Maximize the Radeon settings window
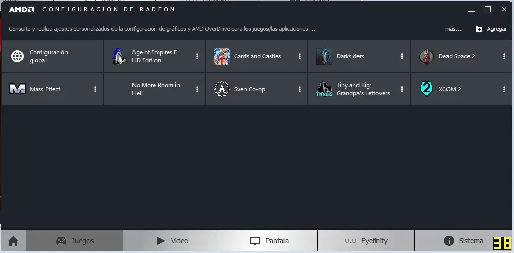Viewport: 514px width, 253px height. 488,10
